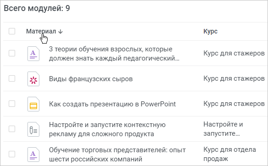Viewport: 268px width, 166px height.
Task: Click the Курс column header
Action: click(210, 31)
